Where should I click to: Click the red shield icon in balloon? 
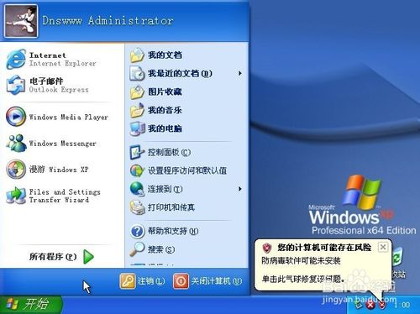click(267, 248)
